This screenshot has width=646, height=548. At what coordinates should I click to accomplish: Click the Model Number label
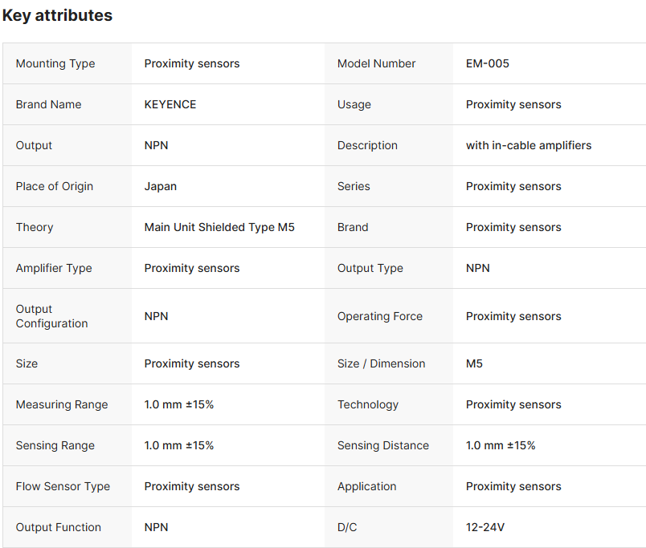pos(376,63)
